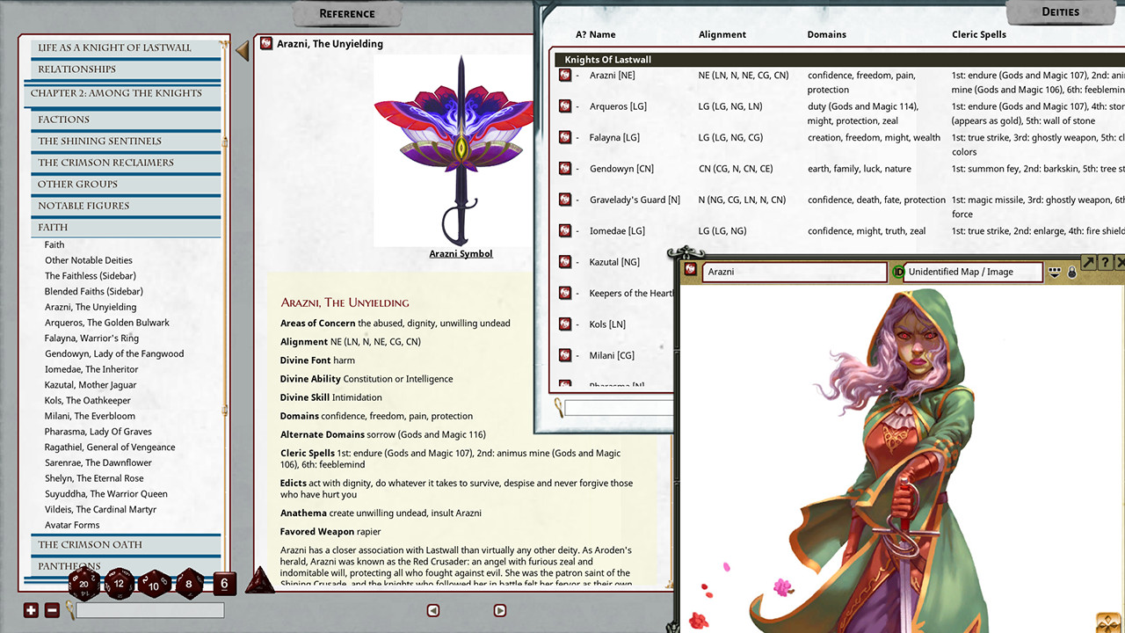
Task: Roll the d20 die in the dice tray
Action: click(83, 582)
